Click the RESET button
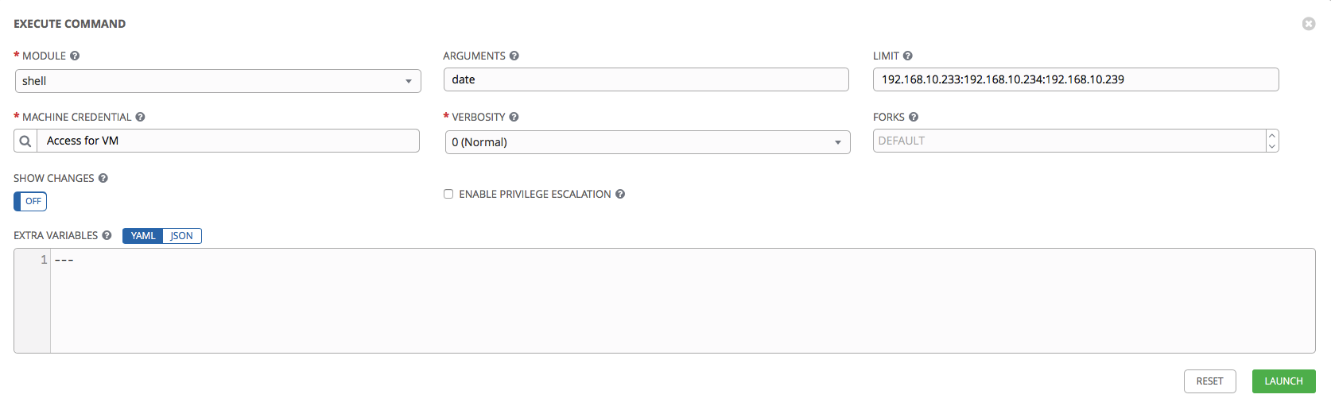This screenshot has width=1331, height=406. coord(1209,381)
